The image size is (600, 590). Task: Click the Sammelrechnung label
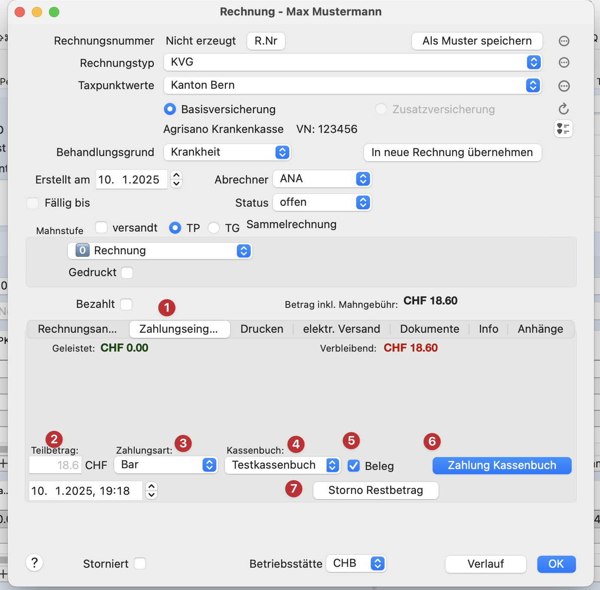pos(291,224)
